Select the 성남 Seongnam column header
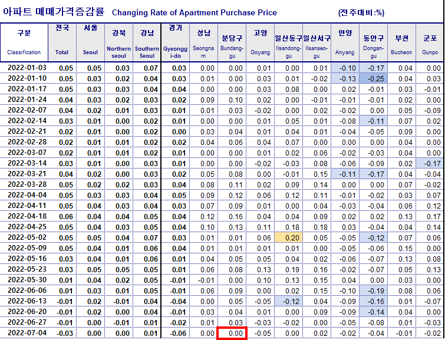 coord(203,42)
